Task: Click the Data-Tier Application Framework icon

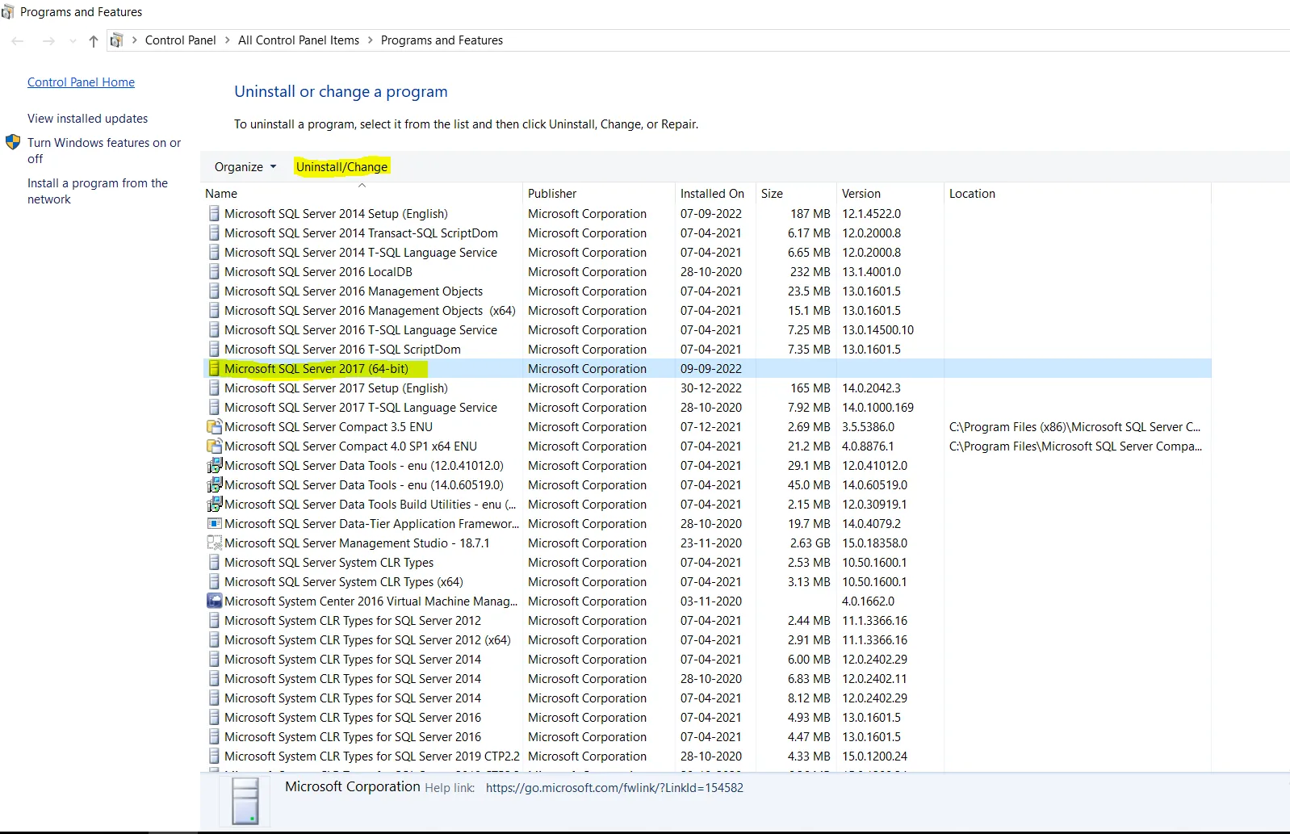Action: click(215, 524)
